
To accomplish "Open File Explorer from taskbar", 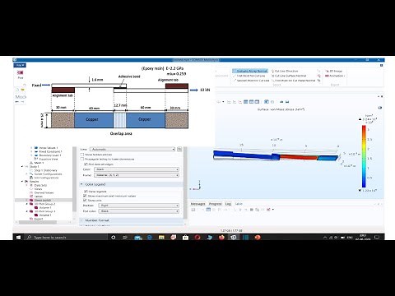I will coord(161,238).
